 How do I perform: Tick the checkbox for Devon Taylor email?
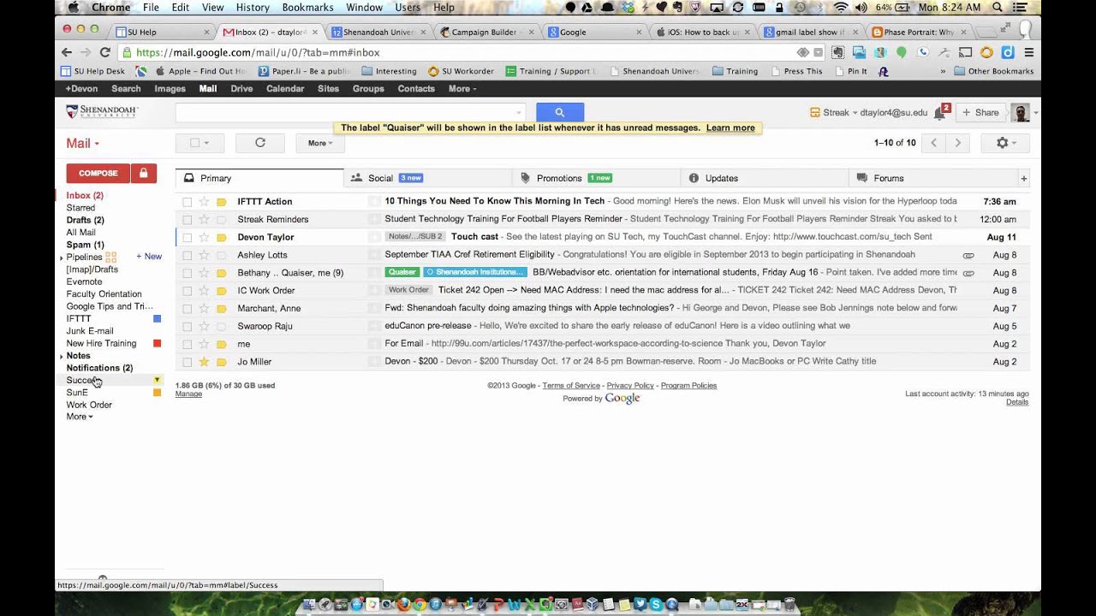click(x=187, y=237)
